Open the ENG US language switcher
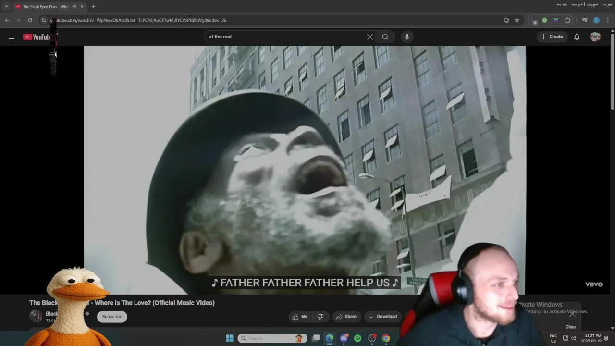615x346 pixels. 553,338
